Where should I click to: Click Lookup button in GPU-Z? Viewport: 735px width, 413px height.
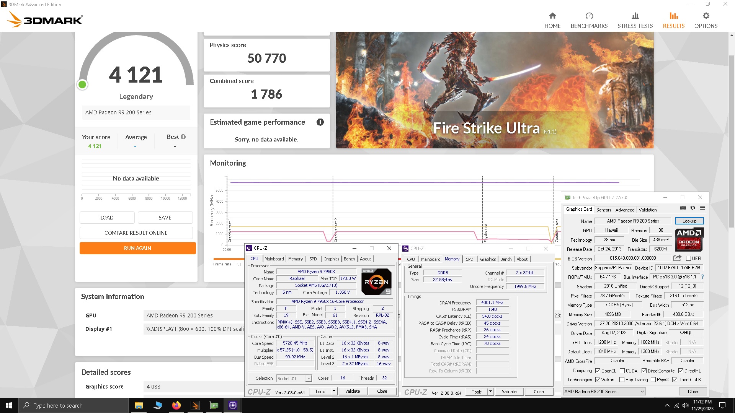click(689, 221)
